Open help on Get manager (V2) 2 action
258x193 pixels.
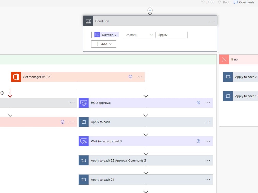point(130,77)
